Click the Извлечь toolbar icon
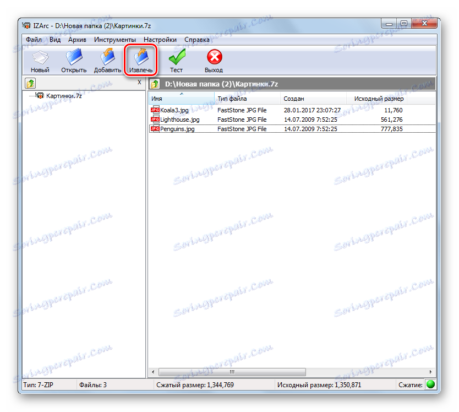This screenshot has height=412, width=459. tap(141, 57)
